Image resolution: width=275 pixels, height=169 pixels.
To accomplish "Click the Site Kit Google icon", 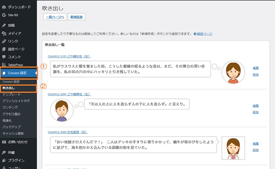I will click(x=4, y=15).
